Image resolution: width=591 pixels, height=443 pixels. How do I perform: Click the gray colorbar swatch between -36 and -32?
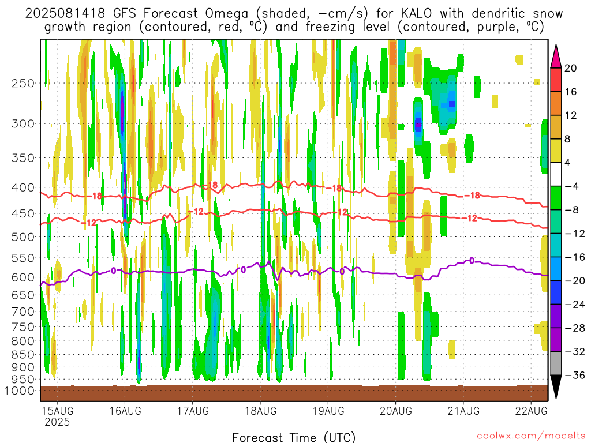(x=556, y=363)
